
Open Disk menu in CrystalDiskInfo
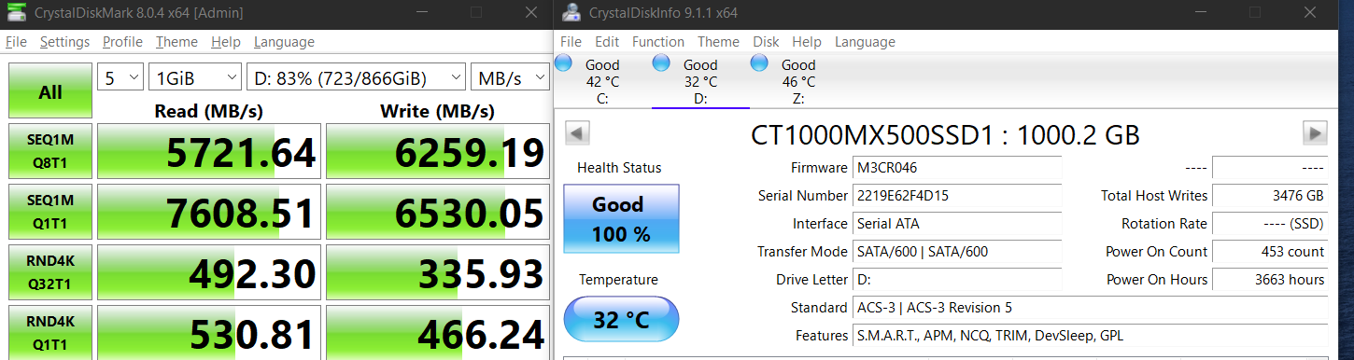pos(766,42)
